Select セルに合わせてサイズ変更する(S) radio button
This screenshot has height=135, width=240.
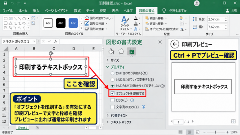(x=112, y=79)
